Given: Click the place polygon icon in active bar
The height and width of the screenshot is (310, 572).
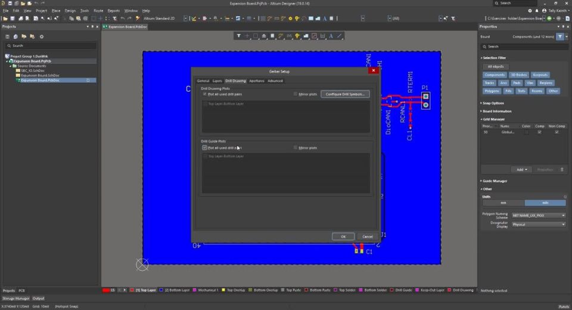Looking at the screenshot, I should [306, 36].
